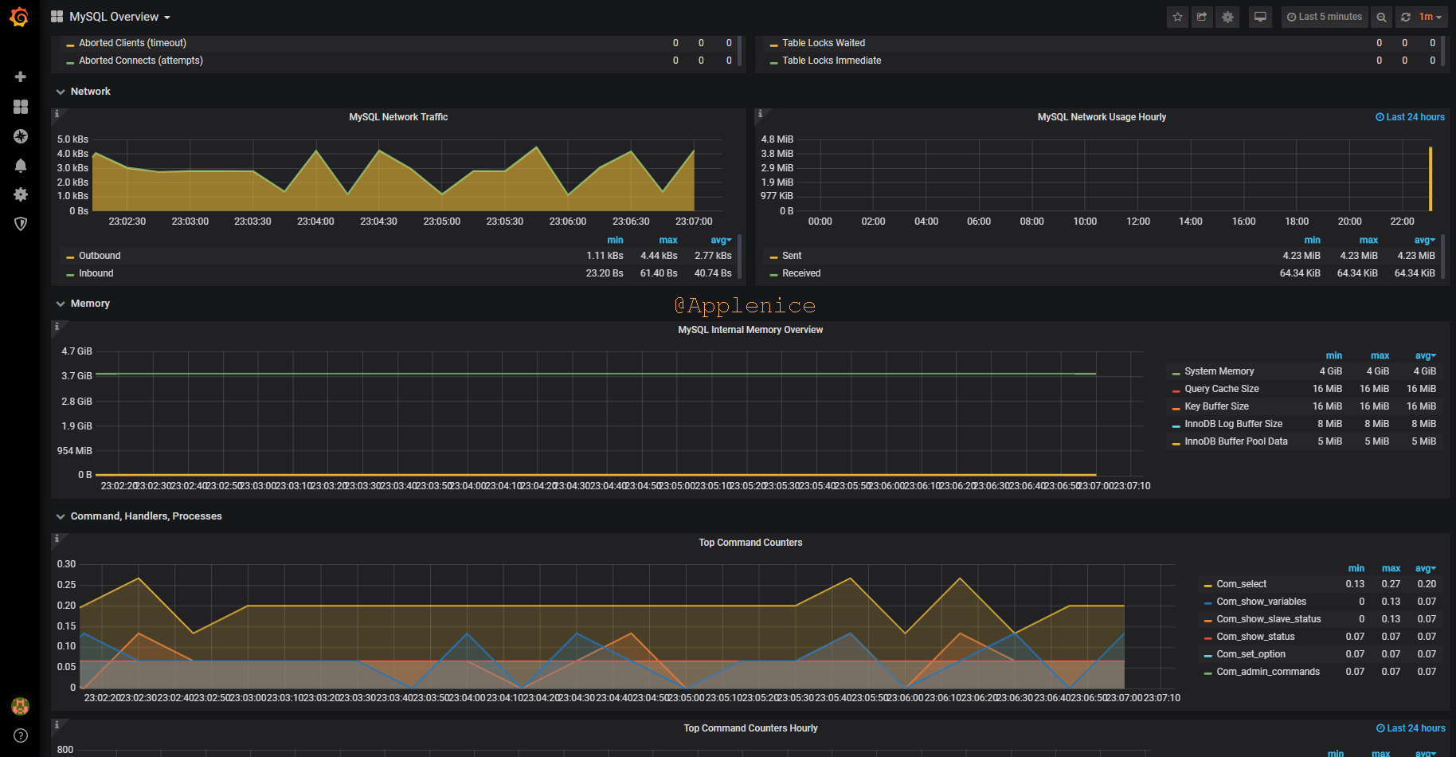
Task: Cycle view mode with monitor icon
Action: pos(1260,17)
